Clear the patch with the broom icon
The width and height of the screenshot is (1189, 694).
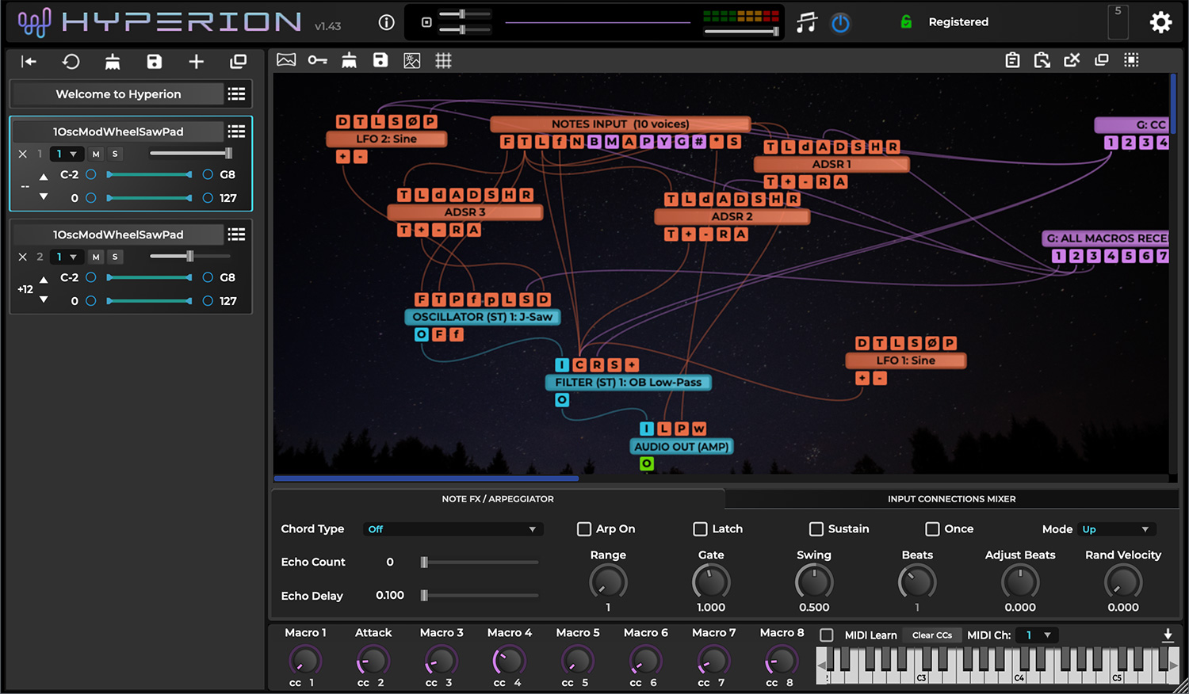(x=349, y=59)
